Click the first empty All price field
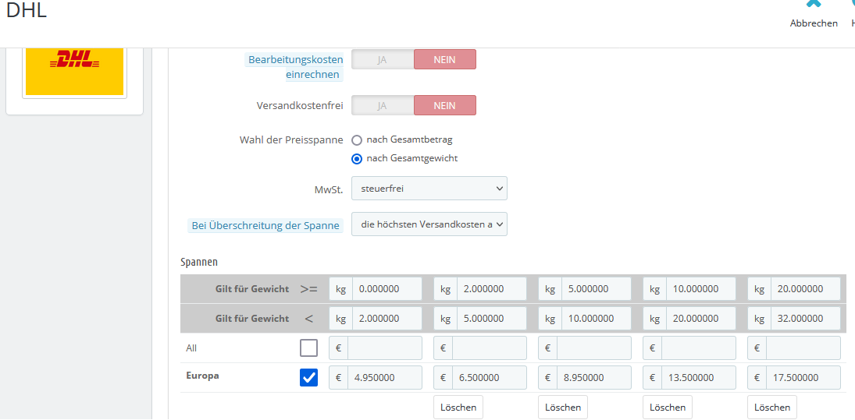 coord(385,348)
